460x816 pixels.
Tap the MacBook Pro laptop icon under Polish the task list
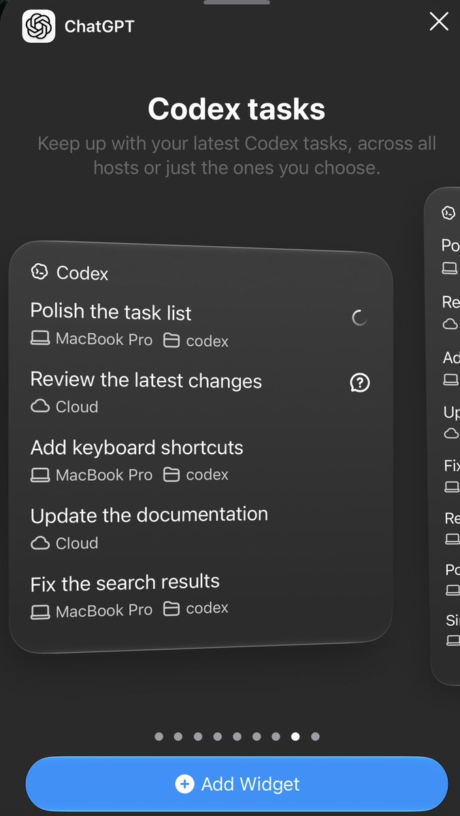pyautogui.click(x=40, y=339)
